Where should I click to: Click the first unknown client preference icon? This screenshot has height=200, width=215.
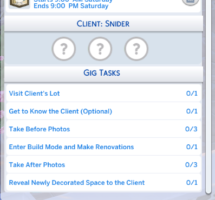(63, 49)
